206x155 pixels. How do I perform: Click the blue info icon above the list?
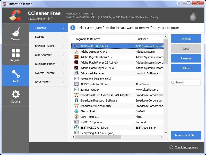[x=73, y=28]
